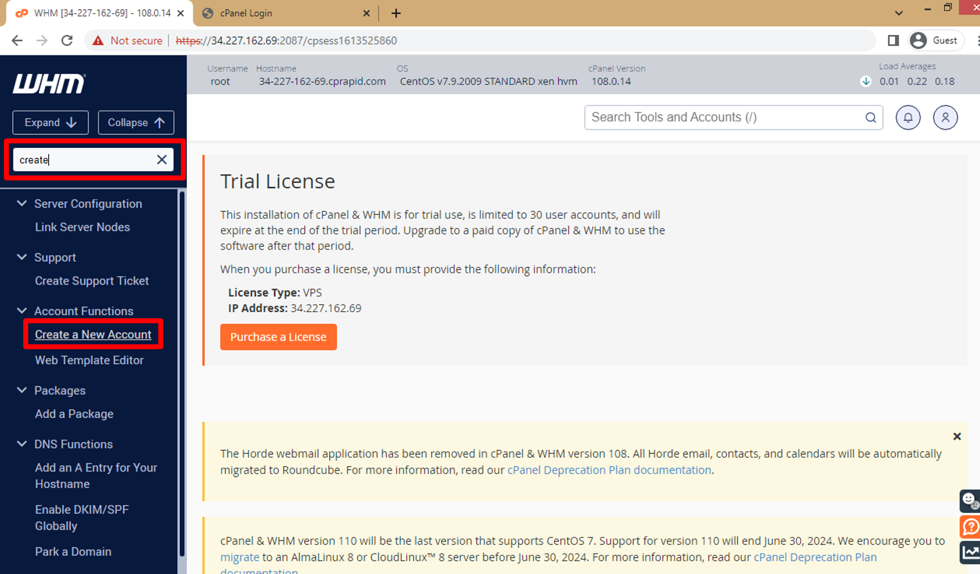Open cPanel Deprecation Plan documentation link in Horde notice

[x=609, y=470]
